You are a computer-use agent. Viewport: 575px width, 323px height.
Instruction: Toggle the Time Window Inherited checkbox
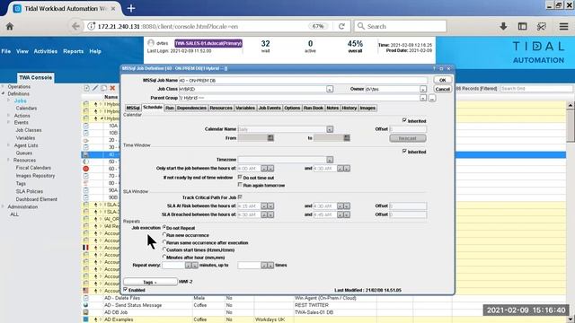point(404,151)
